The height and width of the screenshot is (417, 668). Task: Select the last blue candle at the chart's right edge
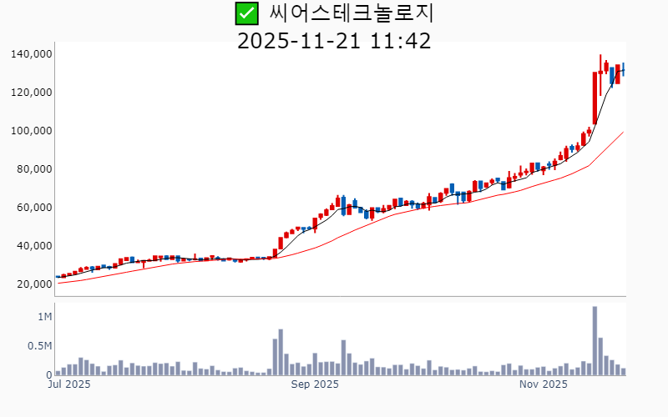point(623,70)
